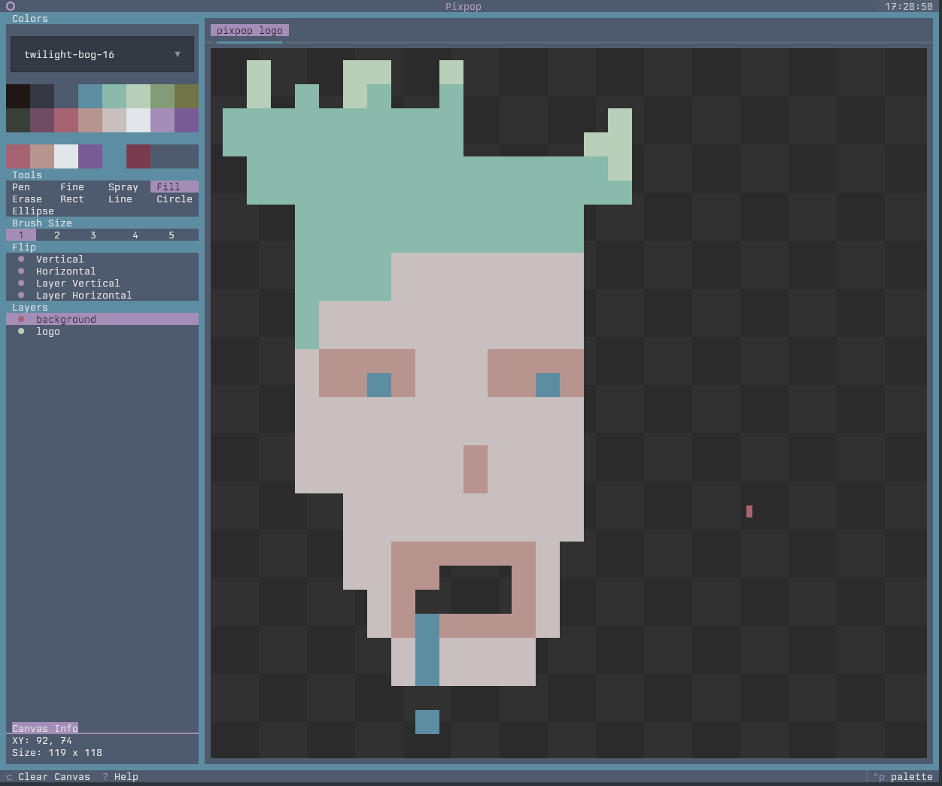Viewport: 942px width, 786px height.
Task: Select the Fine tool
Action: point(72,187)
